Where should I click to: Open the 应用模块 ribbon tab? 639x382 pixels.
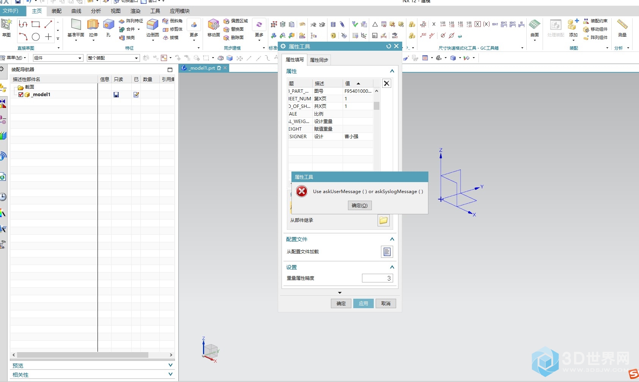180,11
